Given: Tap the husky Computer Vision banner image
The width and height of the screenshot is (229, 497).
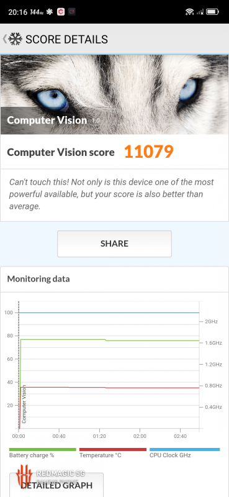Looking at the screenshot, I should click(114, 94).
